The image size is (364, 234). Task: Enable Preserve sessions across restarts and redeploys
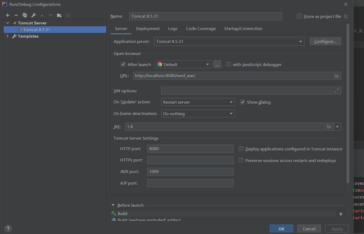241,160
